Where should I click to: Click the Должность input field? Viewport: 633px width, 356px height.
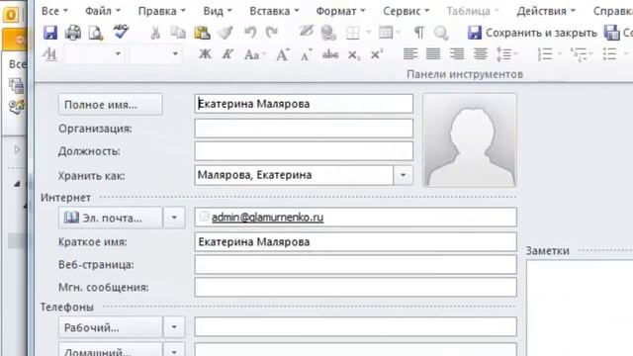point(304,151)
